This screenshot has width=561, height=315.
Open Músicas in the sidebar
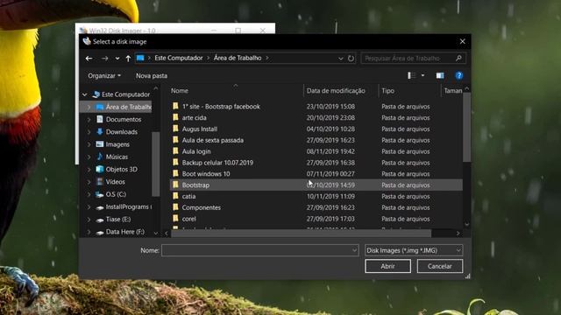(117, 157)
